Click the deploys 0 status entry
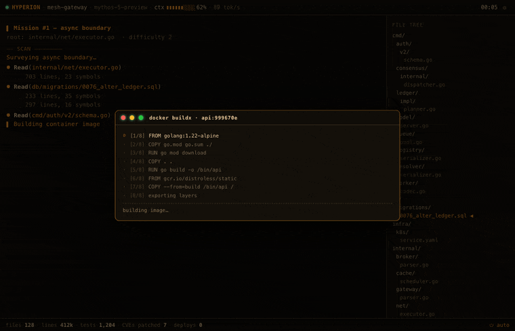Image resolution: width=515 pixels, height=331 pixels. point(188,325)
